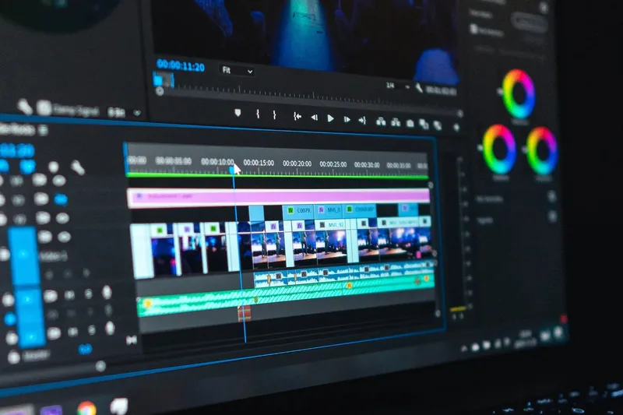This screenshot has width=623, height=415.
Task: Click the timeline marker icon beside the wrench
Action: 53,167
